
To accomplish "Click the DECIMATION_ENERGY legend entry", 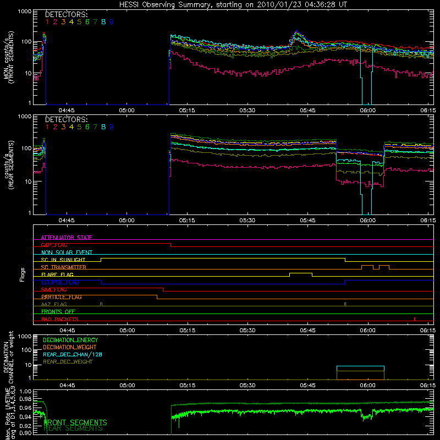I will coord(70,340).
